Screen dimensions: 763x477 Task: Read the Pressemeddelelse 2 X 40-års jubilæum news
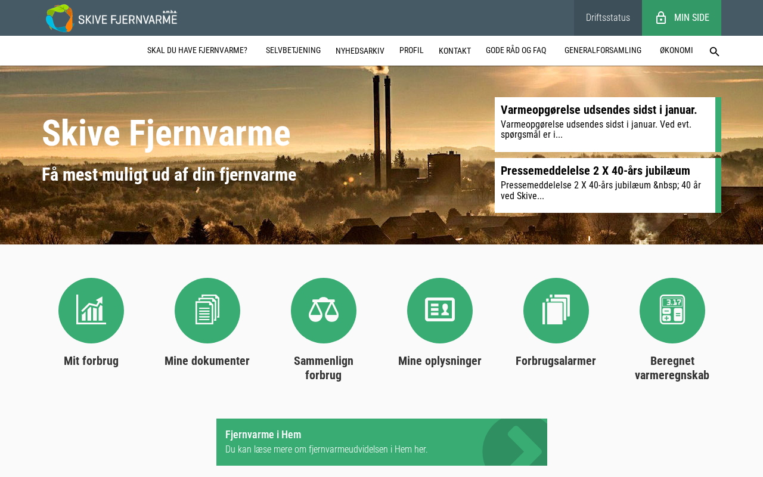[x=608, y=185]
